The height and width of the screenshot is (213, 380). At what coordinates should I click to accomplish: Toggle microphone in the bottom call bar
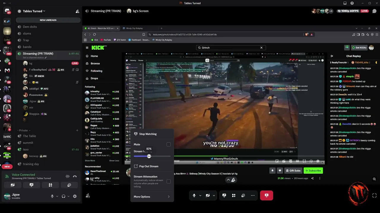[x=194, y=195]
